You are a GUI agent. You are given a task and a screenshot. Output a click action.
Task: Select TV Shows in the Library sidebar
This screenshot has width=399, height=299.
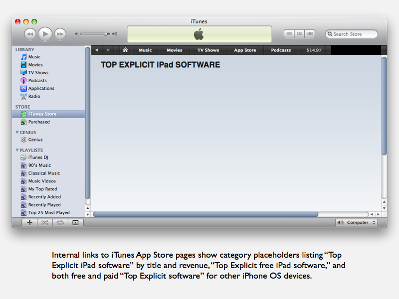48,72
